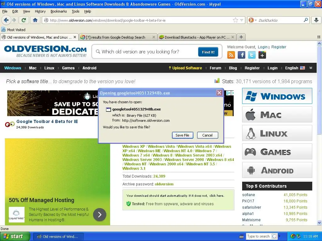Open the Windows Start menu
Viewport: 322px width, 241px height.
click(15, 236)
